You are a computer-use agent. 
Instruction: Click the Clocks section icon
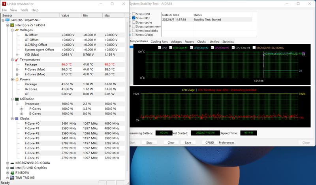[17, 119]
